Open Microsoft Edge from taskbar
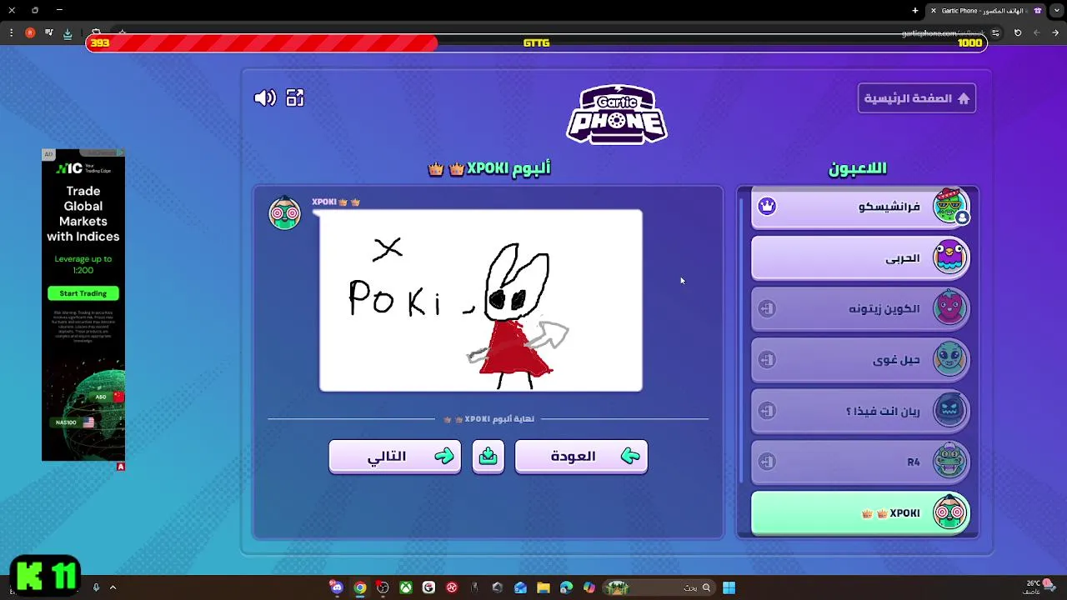 point(567,587)
